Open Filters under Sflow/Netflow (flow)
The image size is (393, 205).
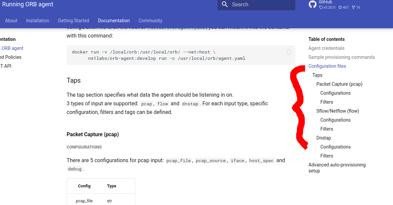coord(327,129)
